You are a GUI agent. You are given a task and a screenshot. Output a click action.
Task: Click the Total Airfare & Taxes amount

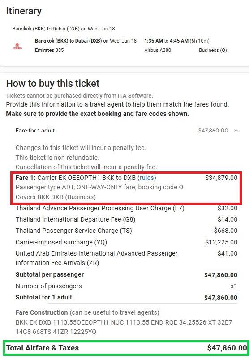(x=227, y=348)
